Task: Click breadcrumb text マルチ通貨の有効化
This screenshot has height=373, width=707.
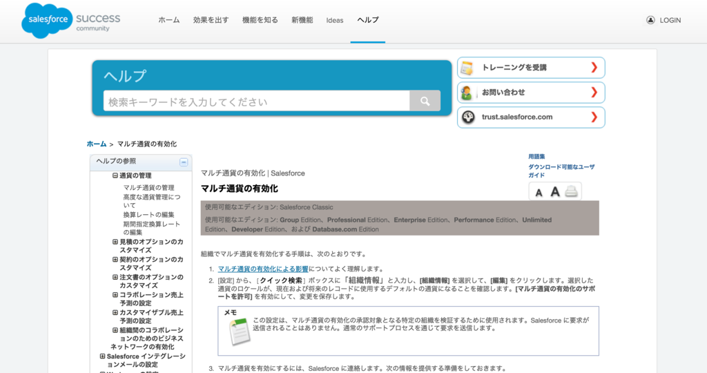Action: coord(147,144)
